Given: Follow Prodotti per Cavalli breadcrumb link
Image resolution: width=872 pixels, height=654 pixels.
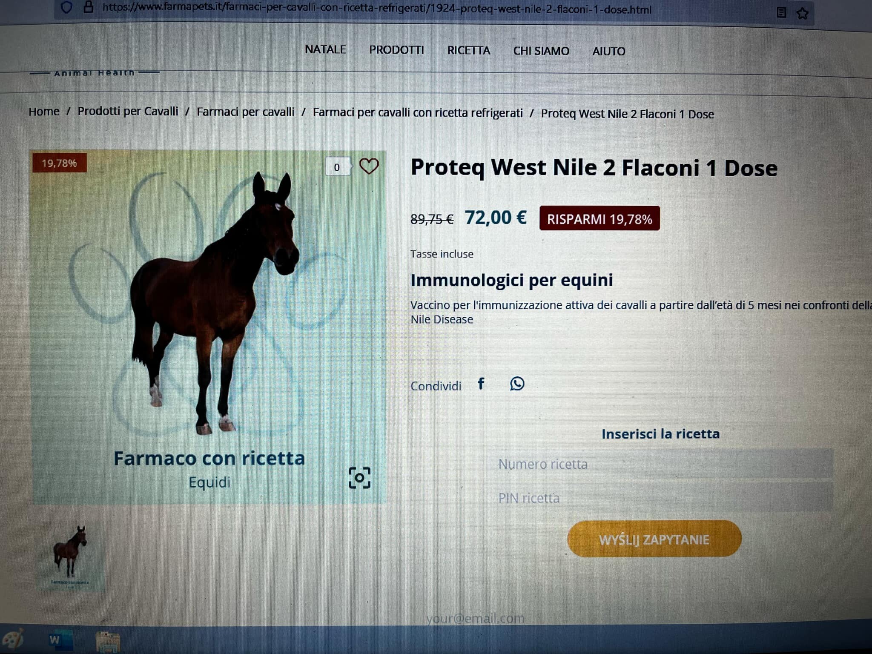Looking at the screenshot, I should coord(128,111).
